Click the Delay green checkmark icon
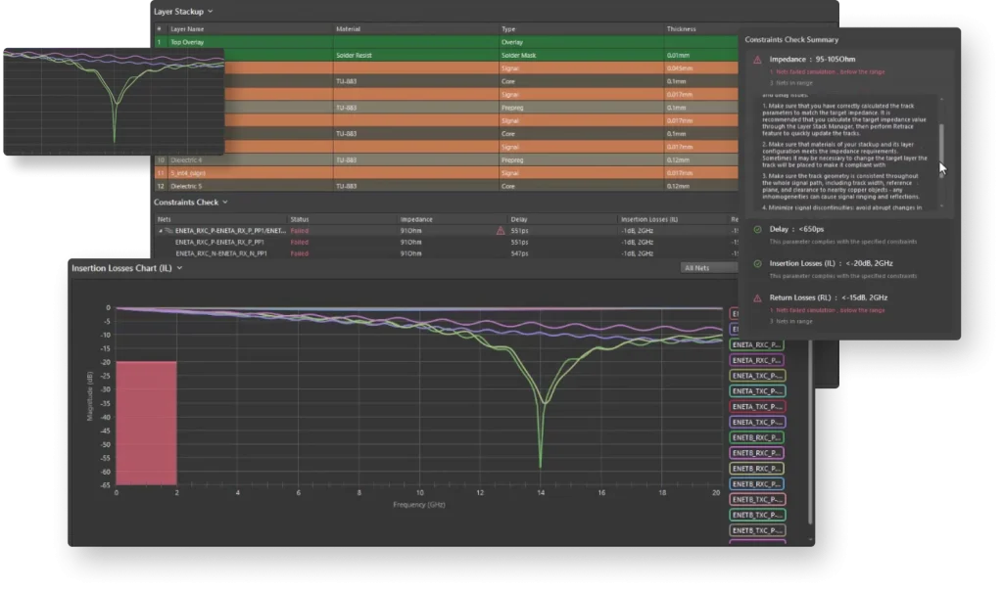 click(x=758, y=229)
